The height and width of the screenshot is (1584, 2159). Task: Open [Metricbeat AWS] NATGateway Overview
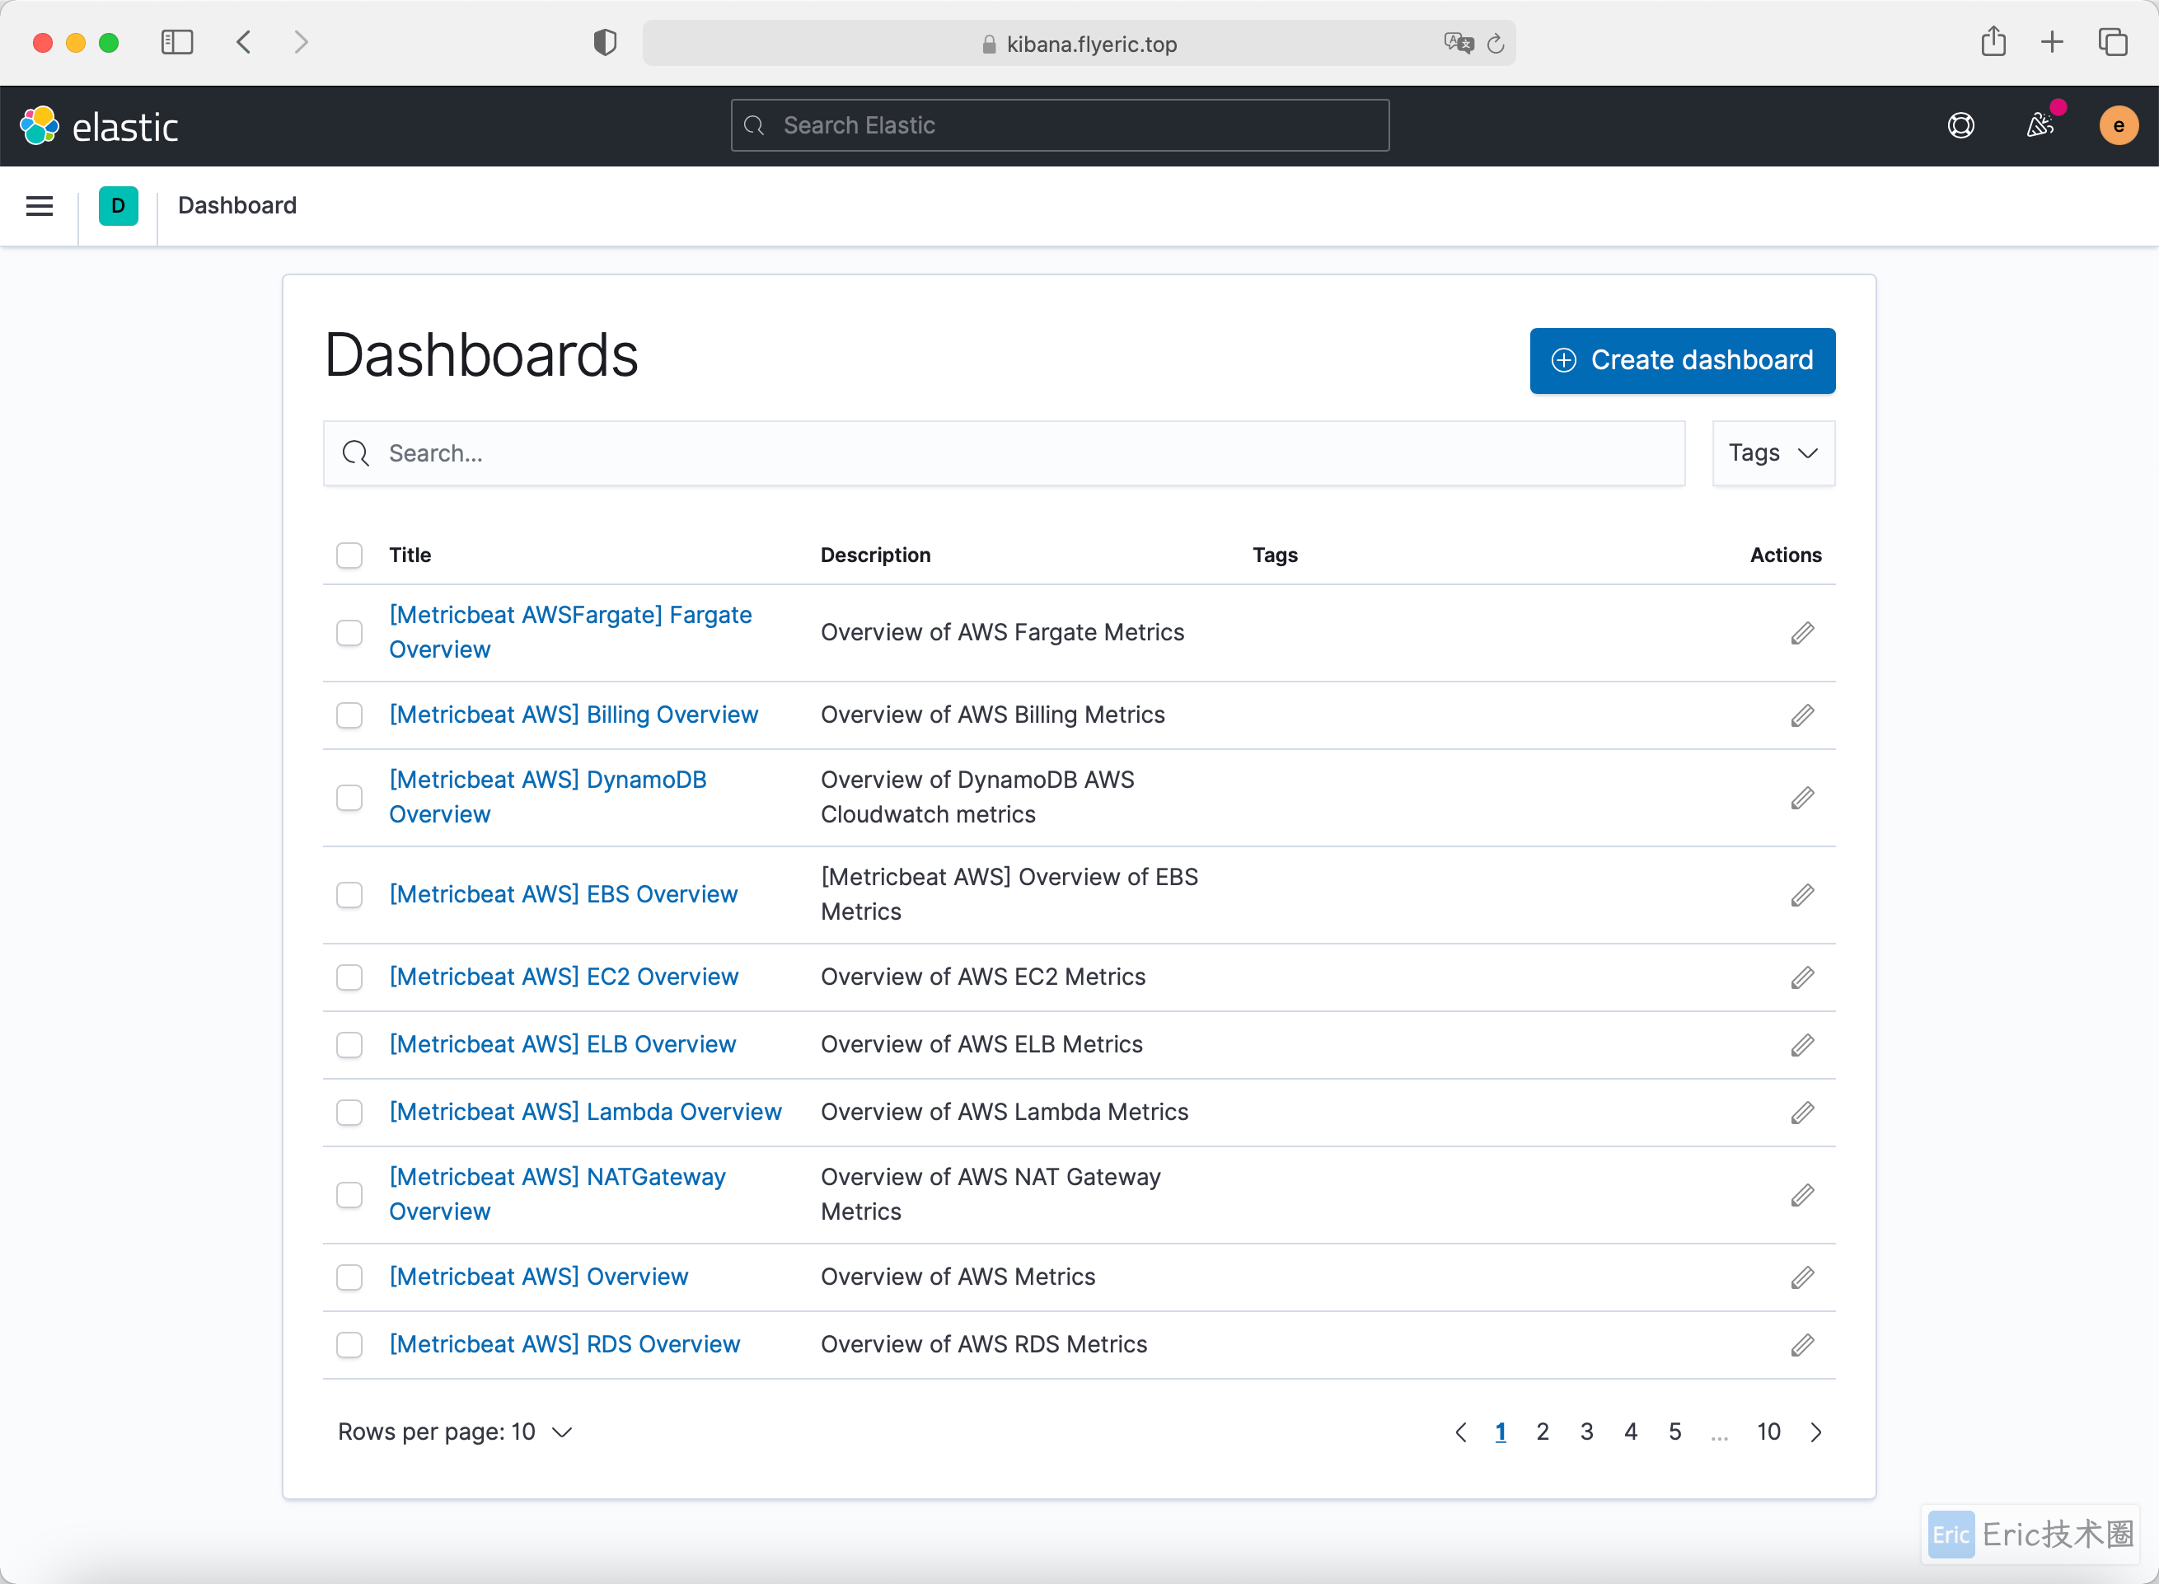(557, 1193)
